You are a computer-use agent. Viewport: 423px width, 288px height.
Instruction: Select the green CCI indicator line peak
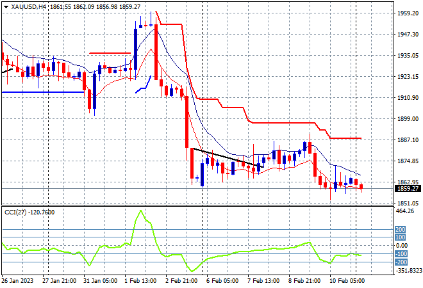140,211
